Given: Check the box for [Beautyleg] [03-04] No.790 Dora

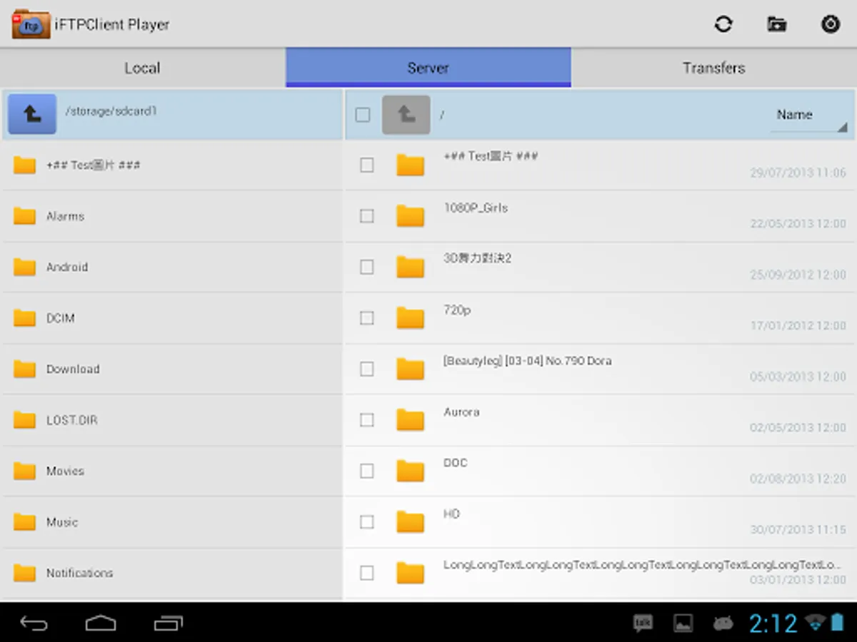Looking at the screenshot, I should (367, 369).
